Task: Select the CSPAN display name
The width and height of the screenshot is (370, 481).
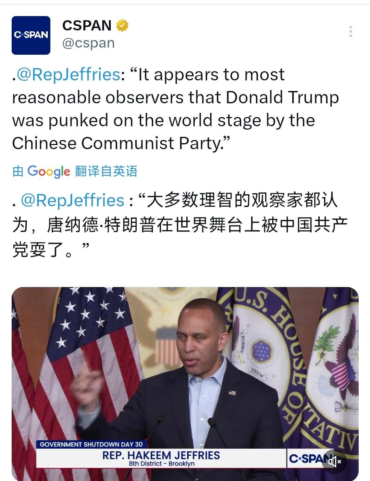Action: [x=87, y=25]
